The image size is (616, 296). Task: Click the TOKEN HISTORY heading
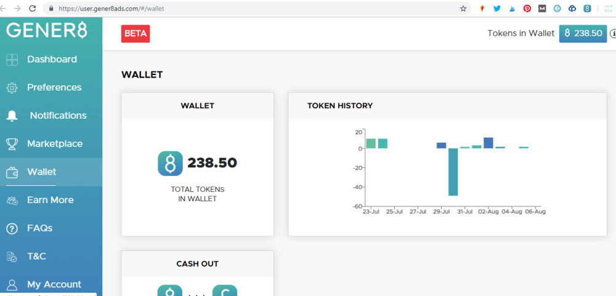pos(340,106)
